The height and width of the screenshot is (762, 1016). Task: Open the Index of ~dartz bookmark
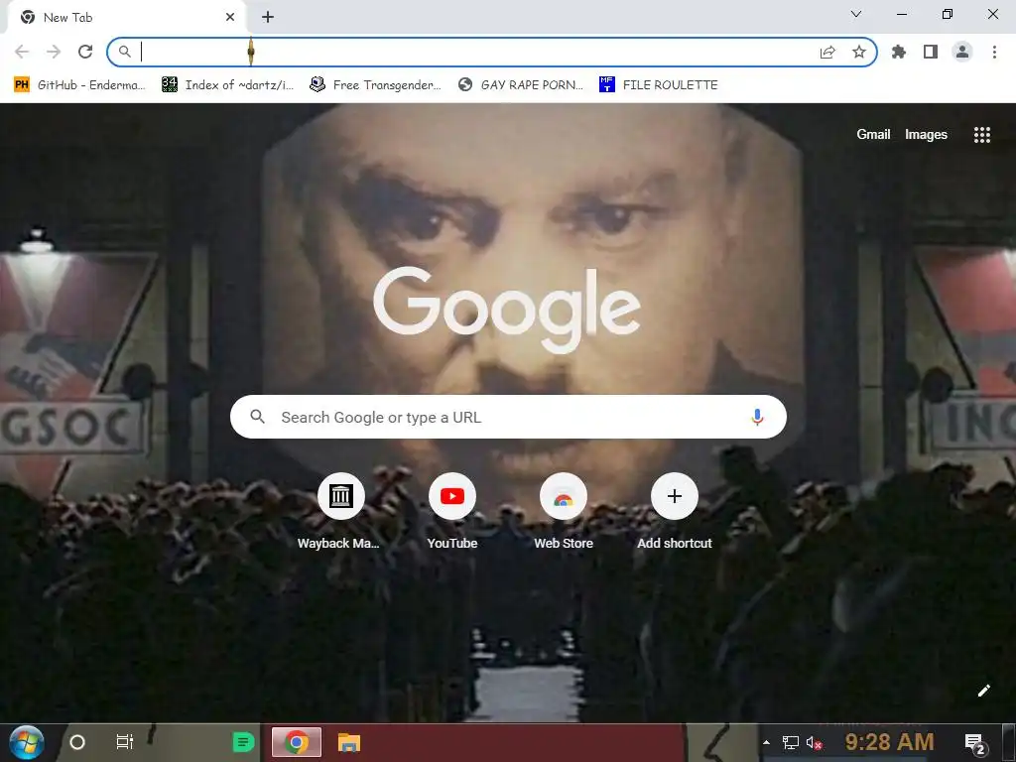228,85
